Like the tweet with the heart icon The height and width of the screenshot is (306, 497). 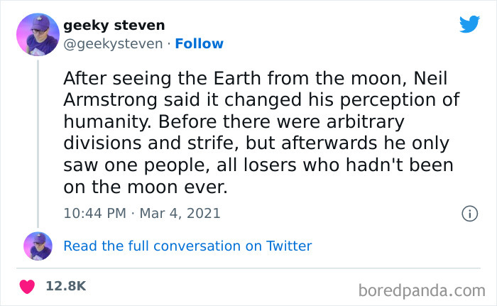click(27, 286)
